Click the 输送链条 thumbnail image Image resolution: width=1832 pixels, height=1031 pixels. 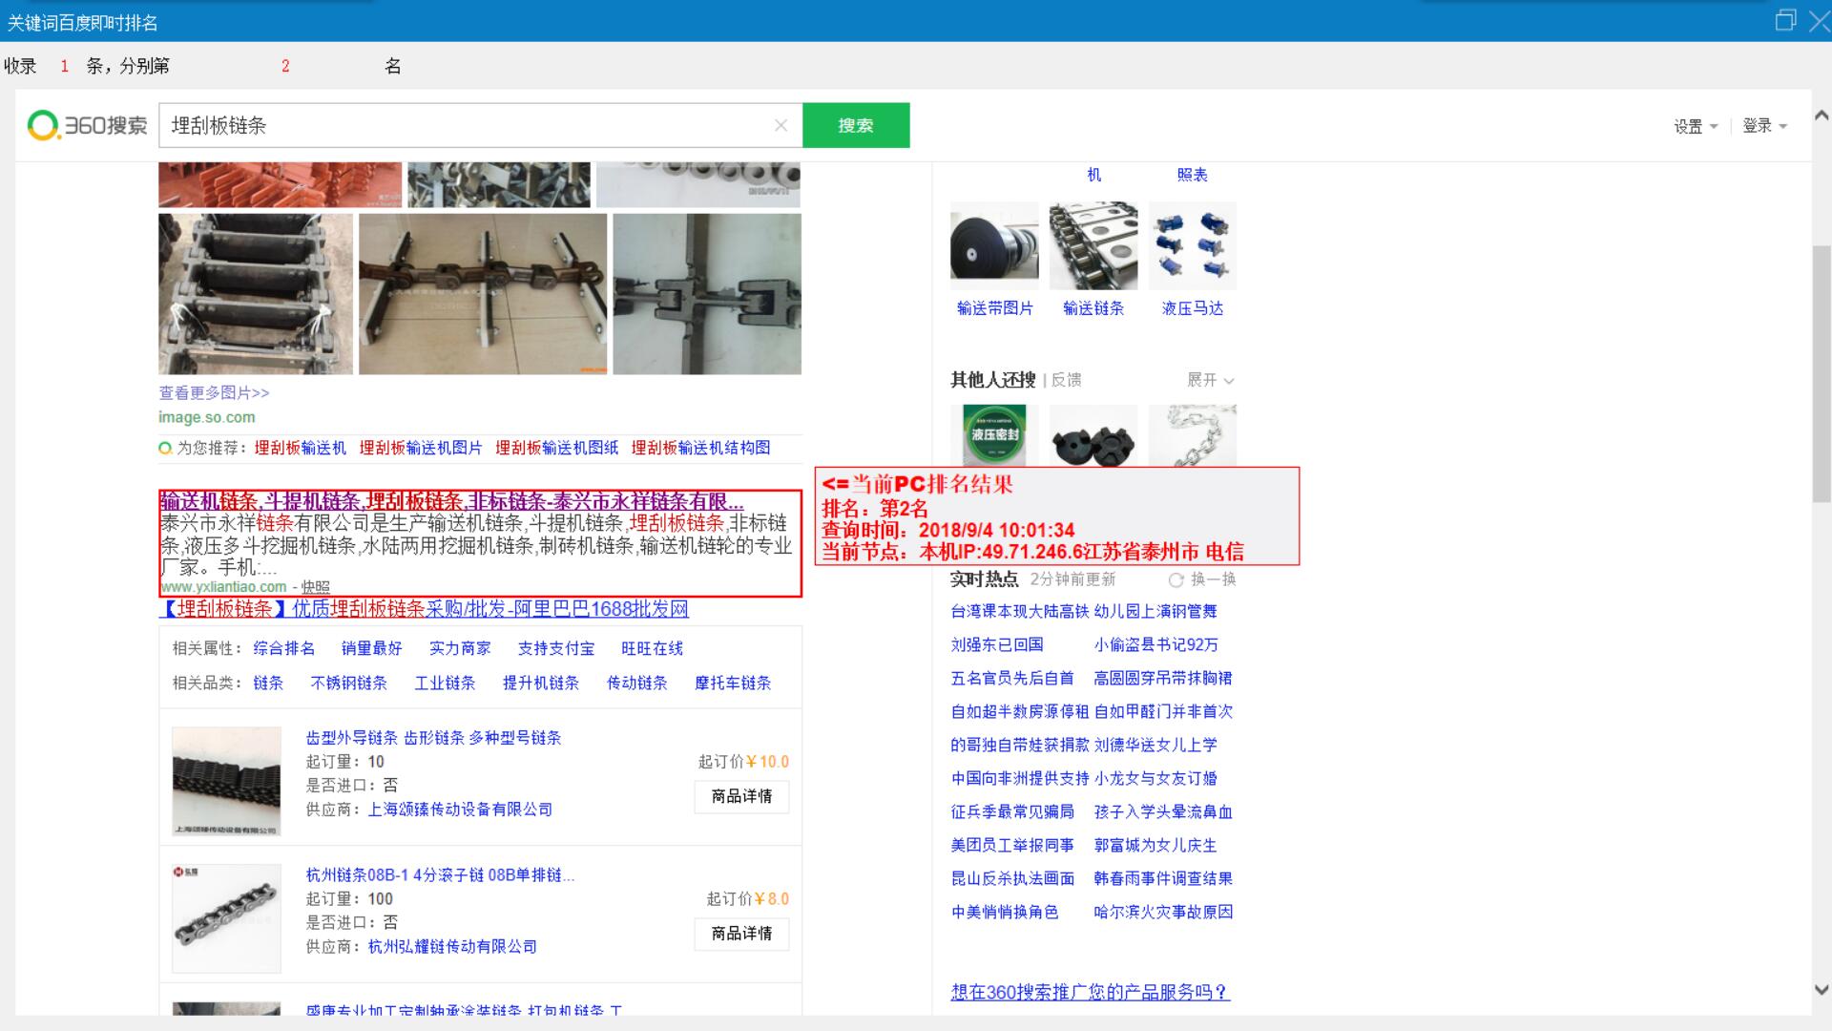(x=1093, y=245)
